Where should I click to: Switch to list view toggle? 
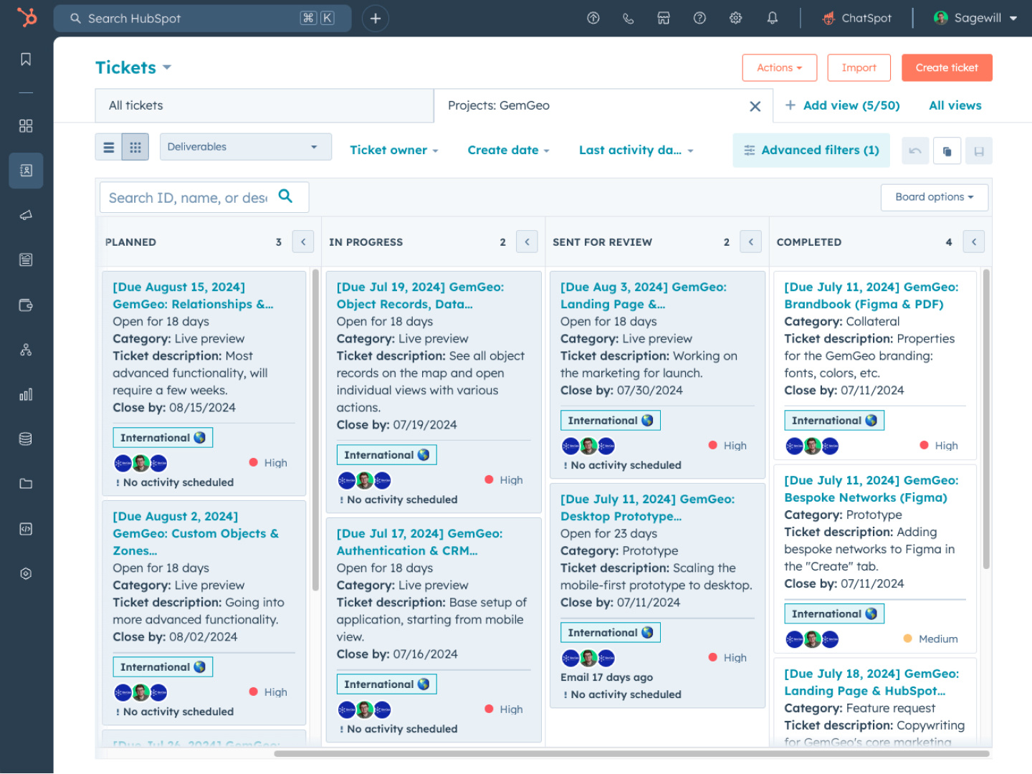[x=109, y=148]
